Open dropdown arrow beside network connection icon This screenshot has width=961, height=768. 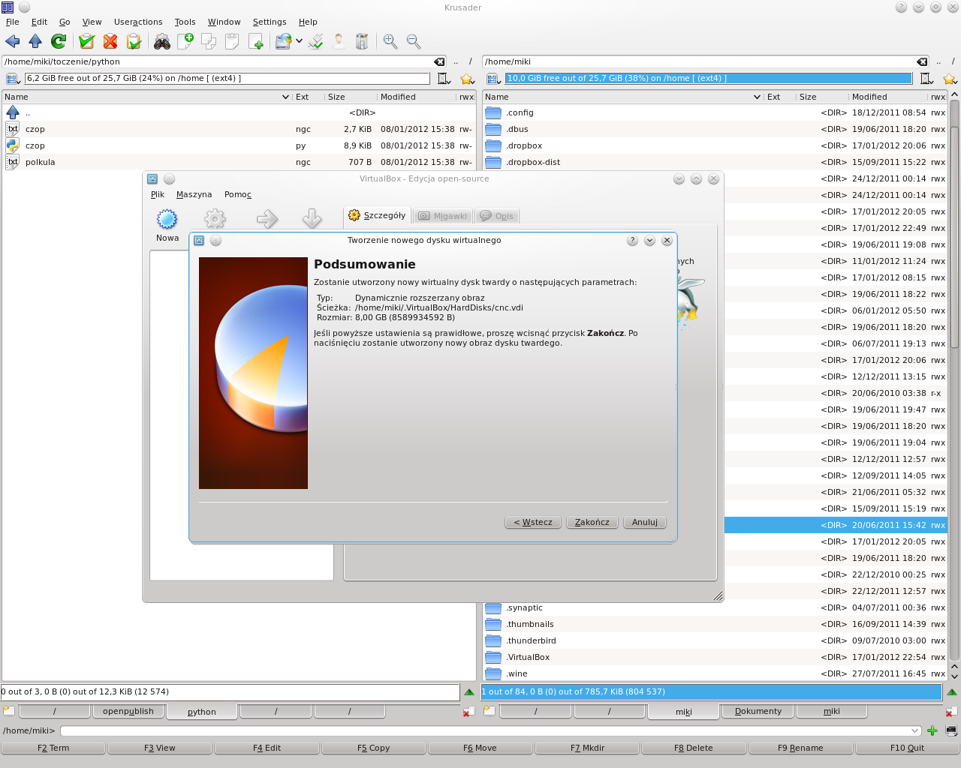coord(299,41)
